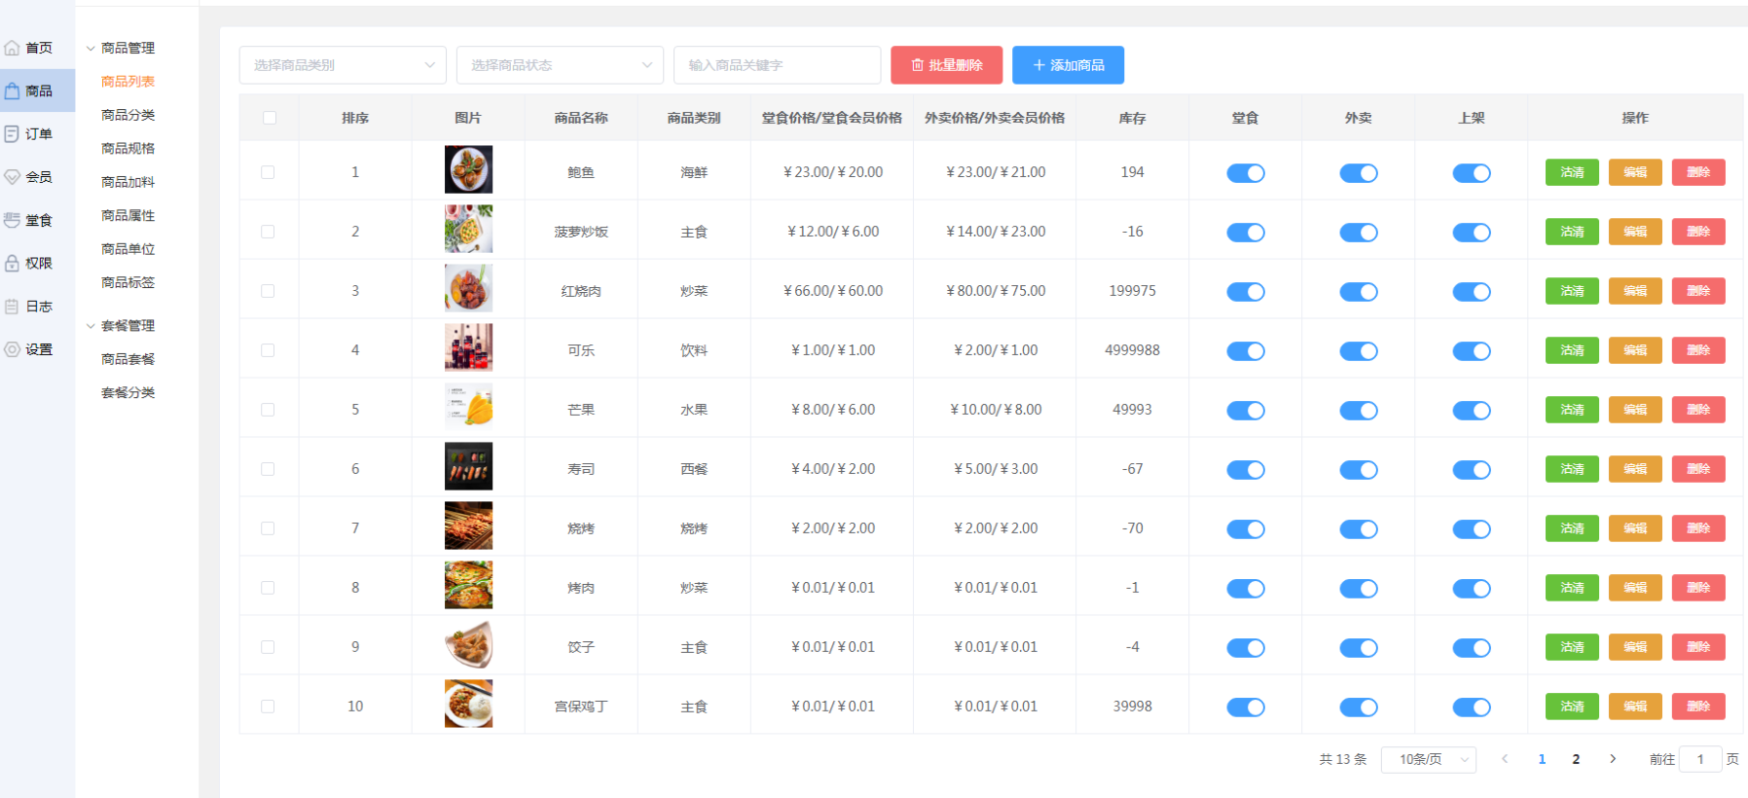Open 首页 home icon in sidebar

pos(12,48)
